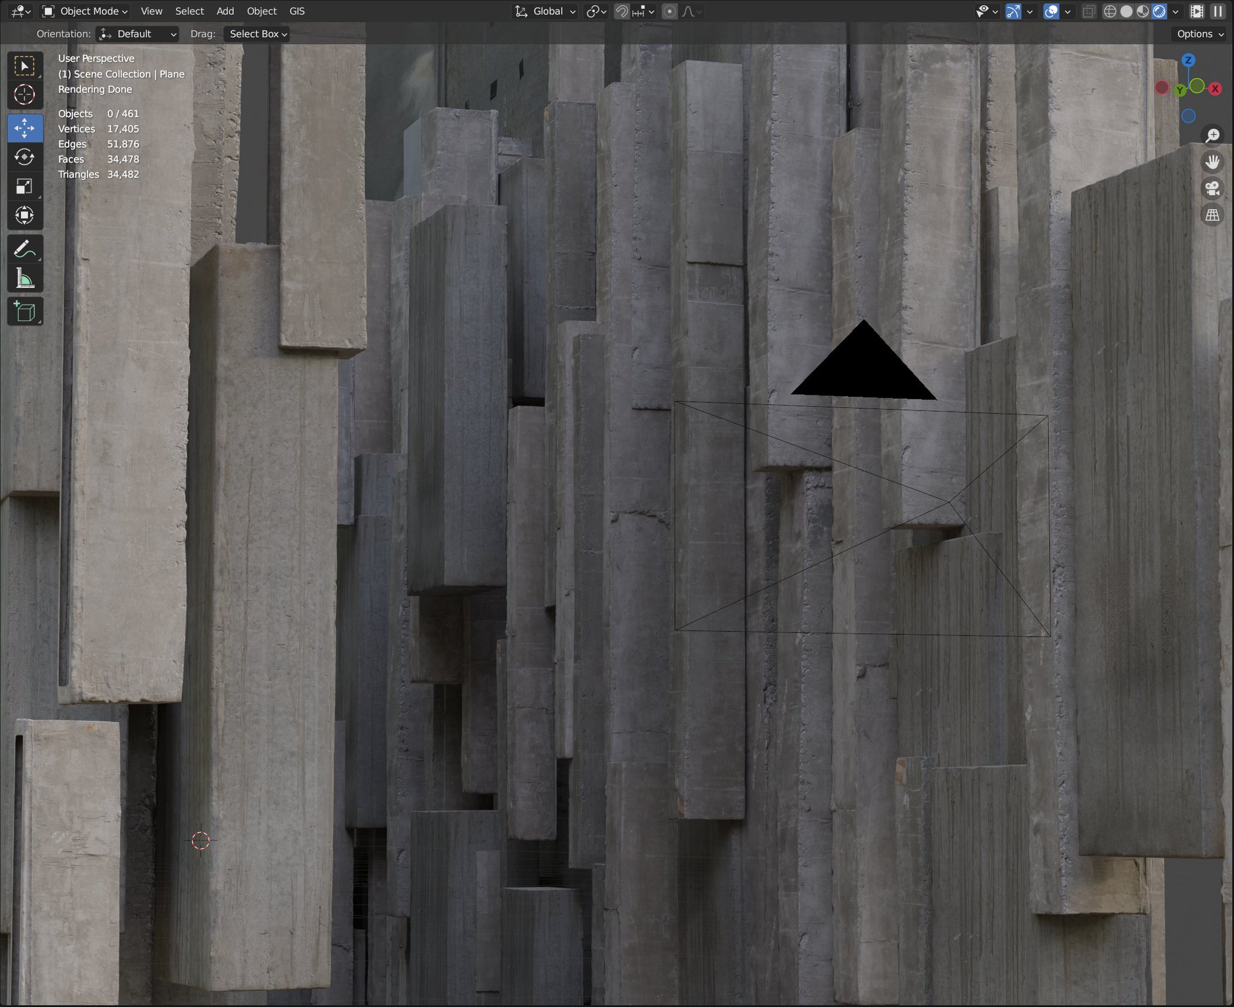Switch to wireframe viewport shading
The width and height of the screenshot is (1234, 1007).
click(1109, 11)
